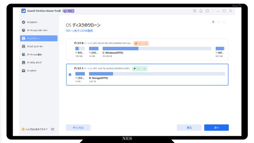Viewport: 254px width, 143px height.
Task: Click the chat support icon near help
Action: tap(52, 129)
